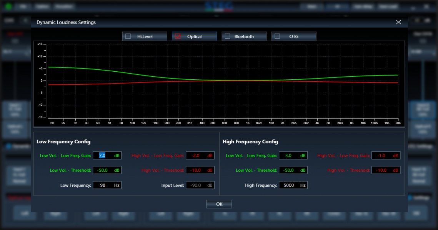Focus Low Frequency Low Vol. Threshold -50.0 field
Screen dimensions: 438x230
tap(107, 170)
